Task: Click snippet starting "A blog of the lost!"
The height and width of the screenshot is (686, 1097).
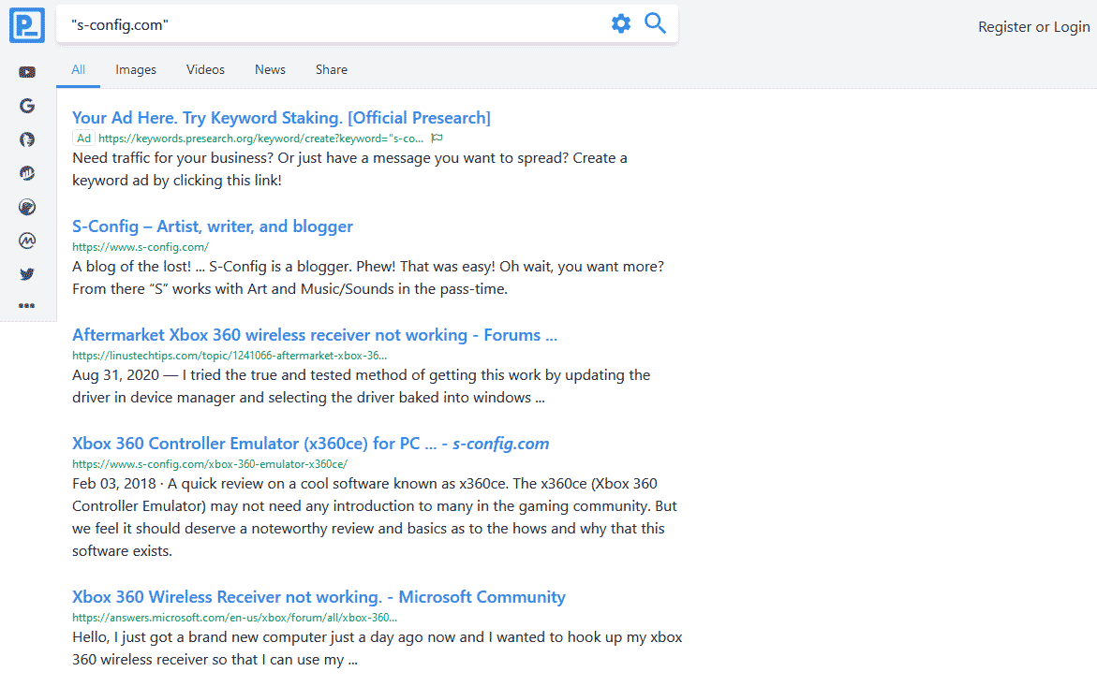Action: [x=368, y=277]
